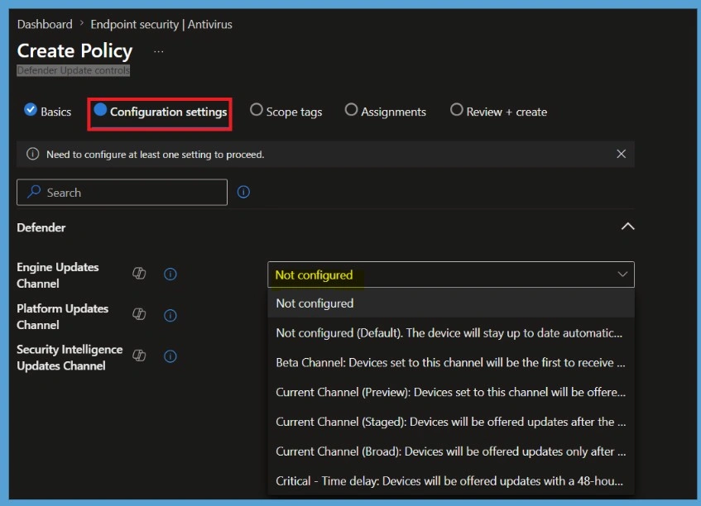Screen dimensions: 701x506
Task: Jump to the Scope tags step
Action: (286, 111)
